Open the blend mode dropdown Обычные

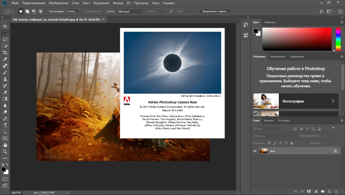coord(275,136)
